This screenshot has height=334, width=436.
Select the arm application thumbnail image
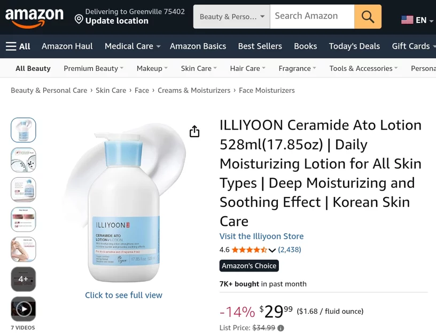tap(24, 249)
